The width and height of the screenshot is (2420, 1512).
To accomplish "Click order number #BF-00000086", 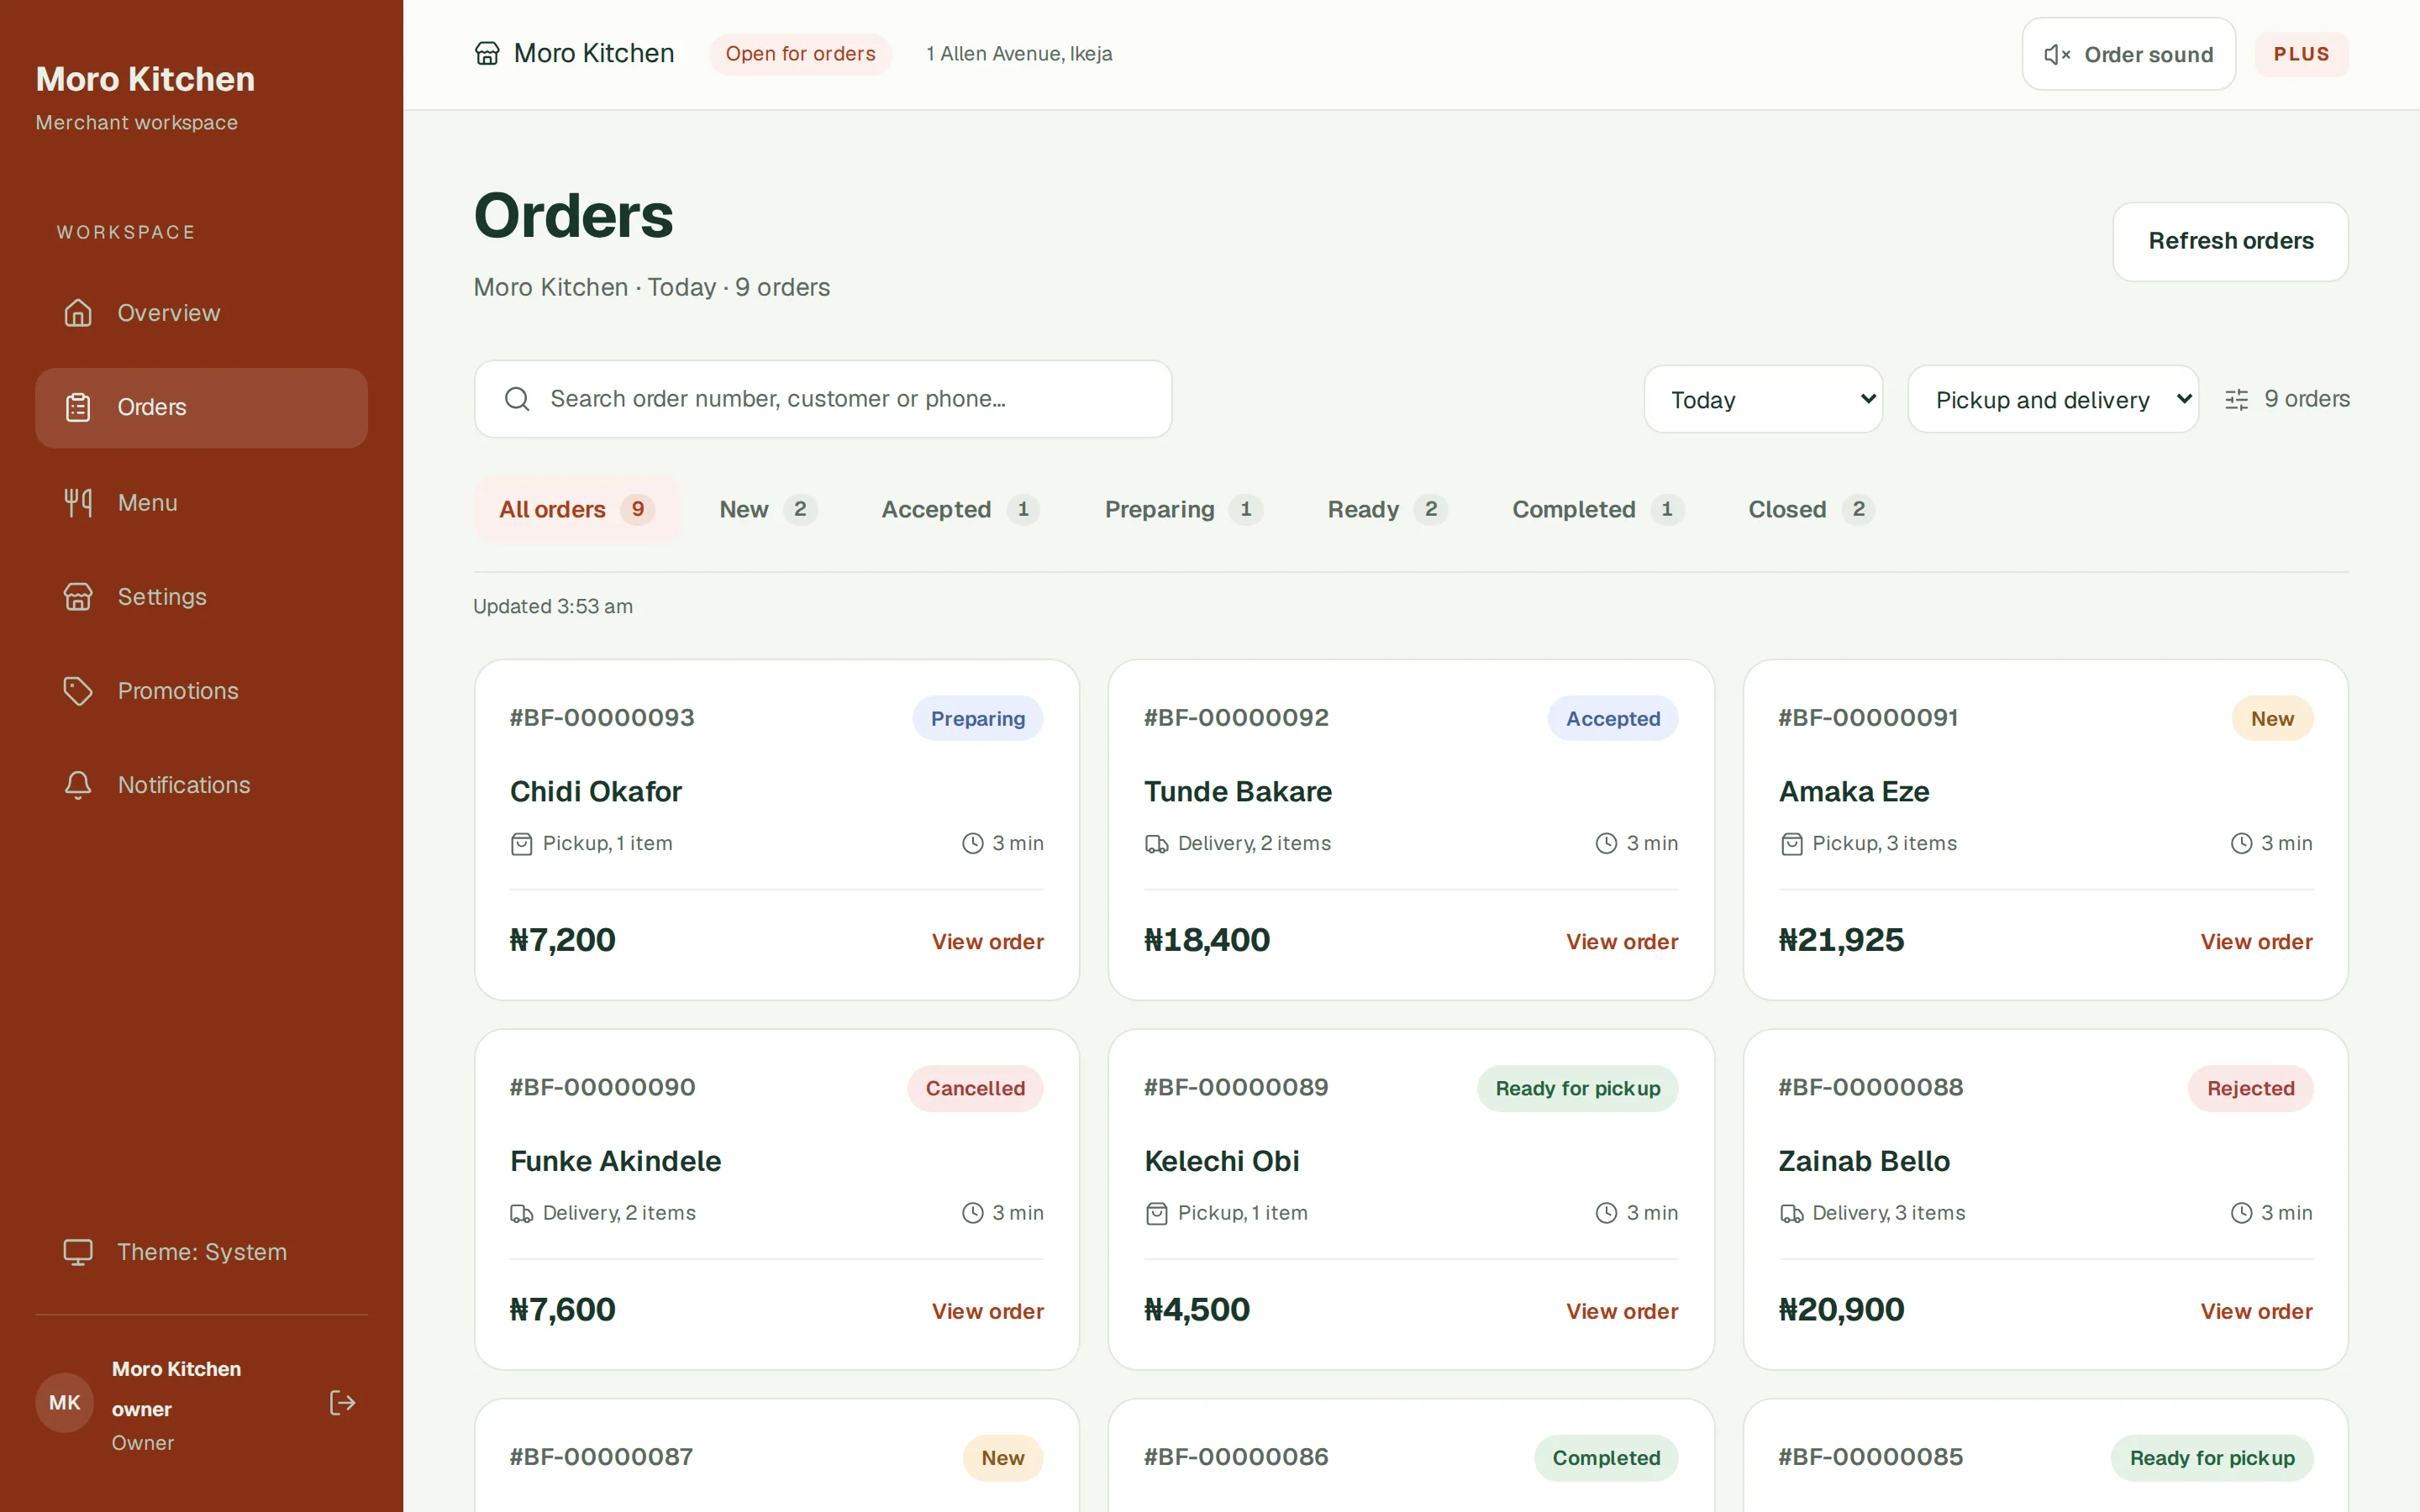I will (x=1236, y=1457).
